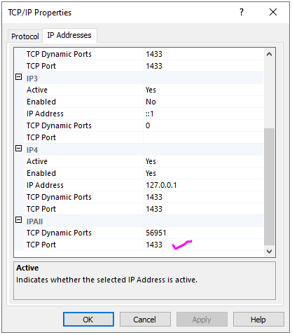
Task: Close the TCP/IP Properties dialog
Action: click(x=273, y=12)
